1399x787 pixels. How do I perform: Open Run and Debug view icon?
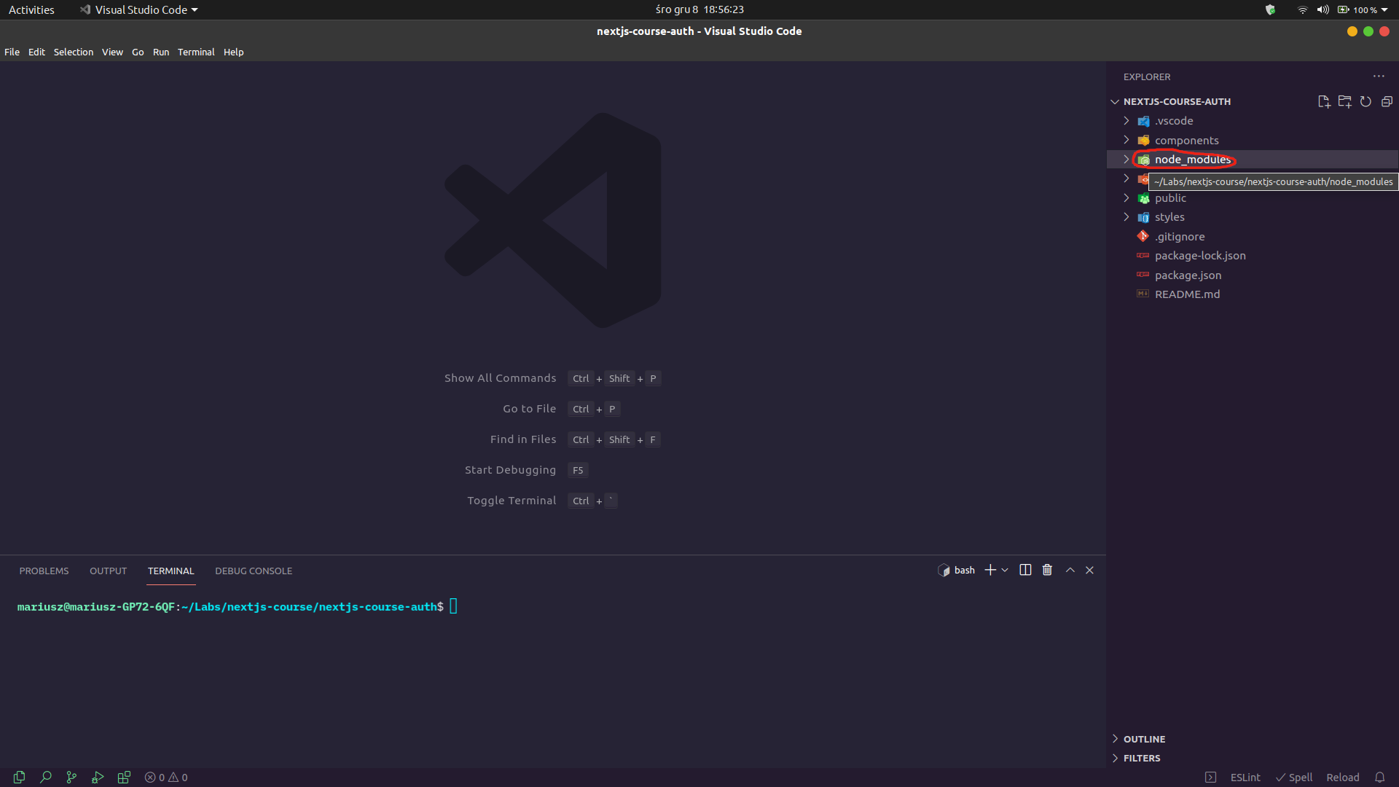(98, 778)
